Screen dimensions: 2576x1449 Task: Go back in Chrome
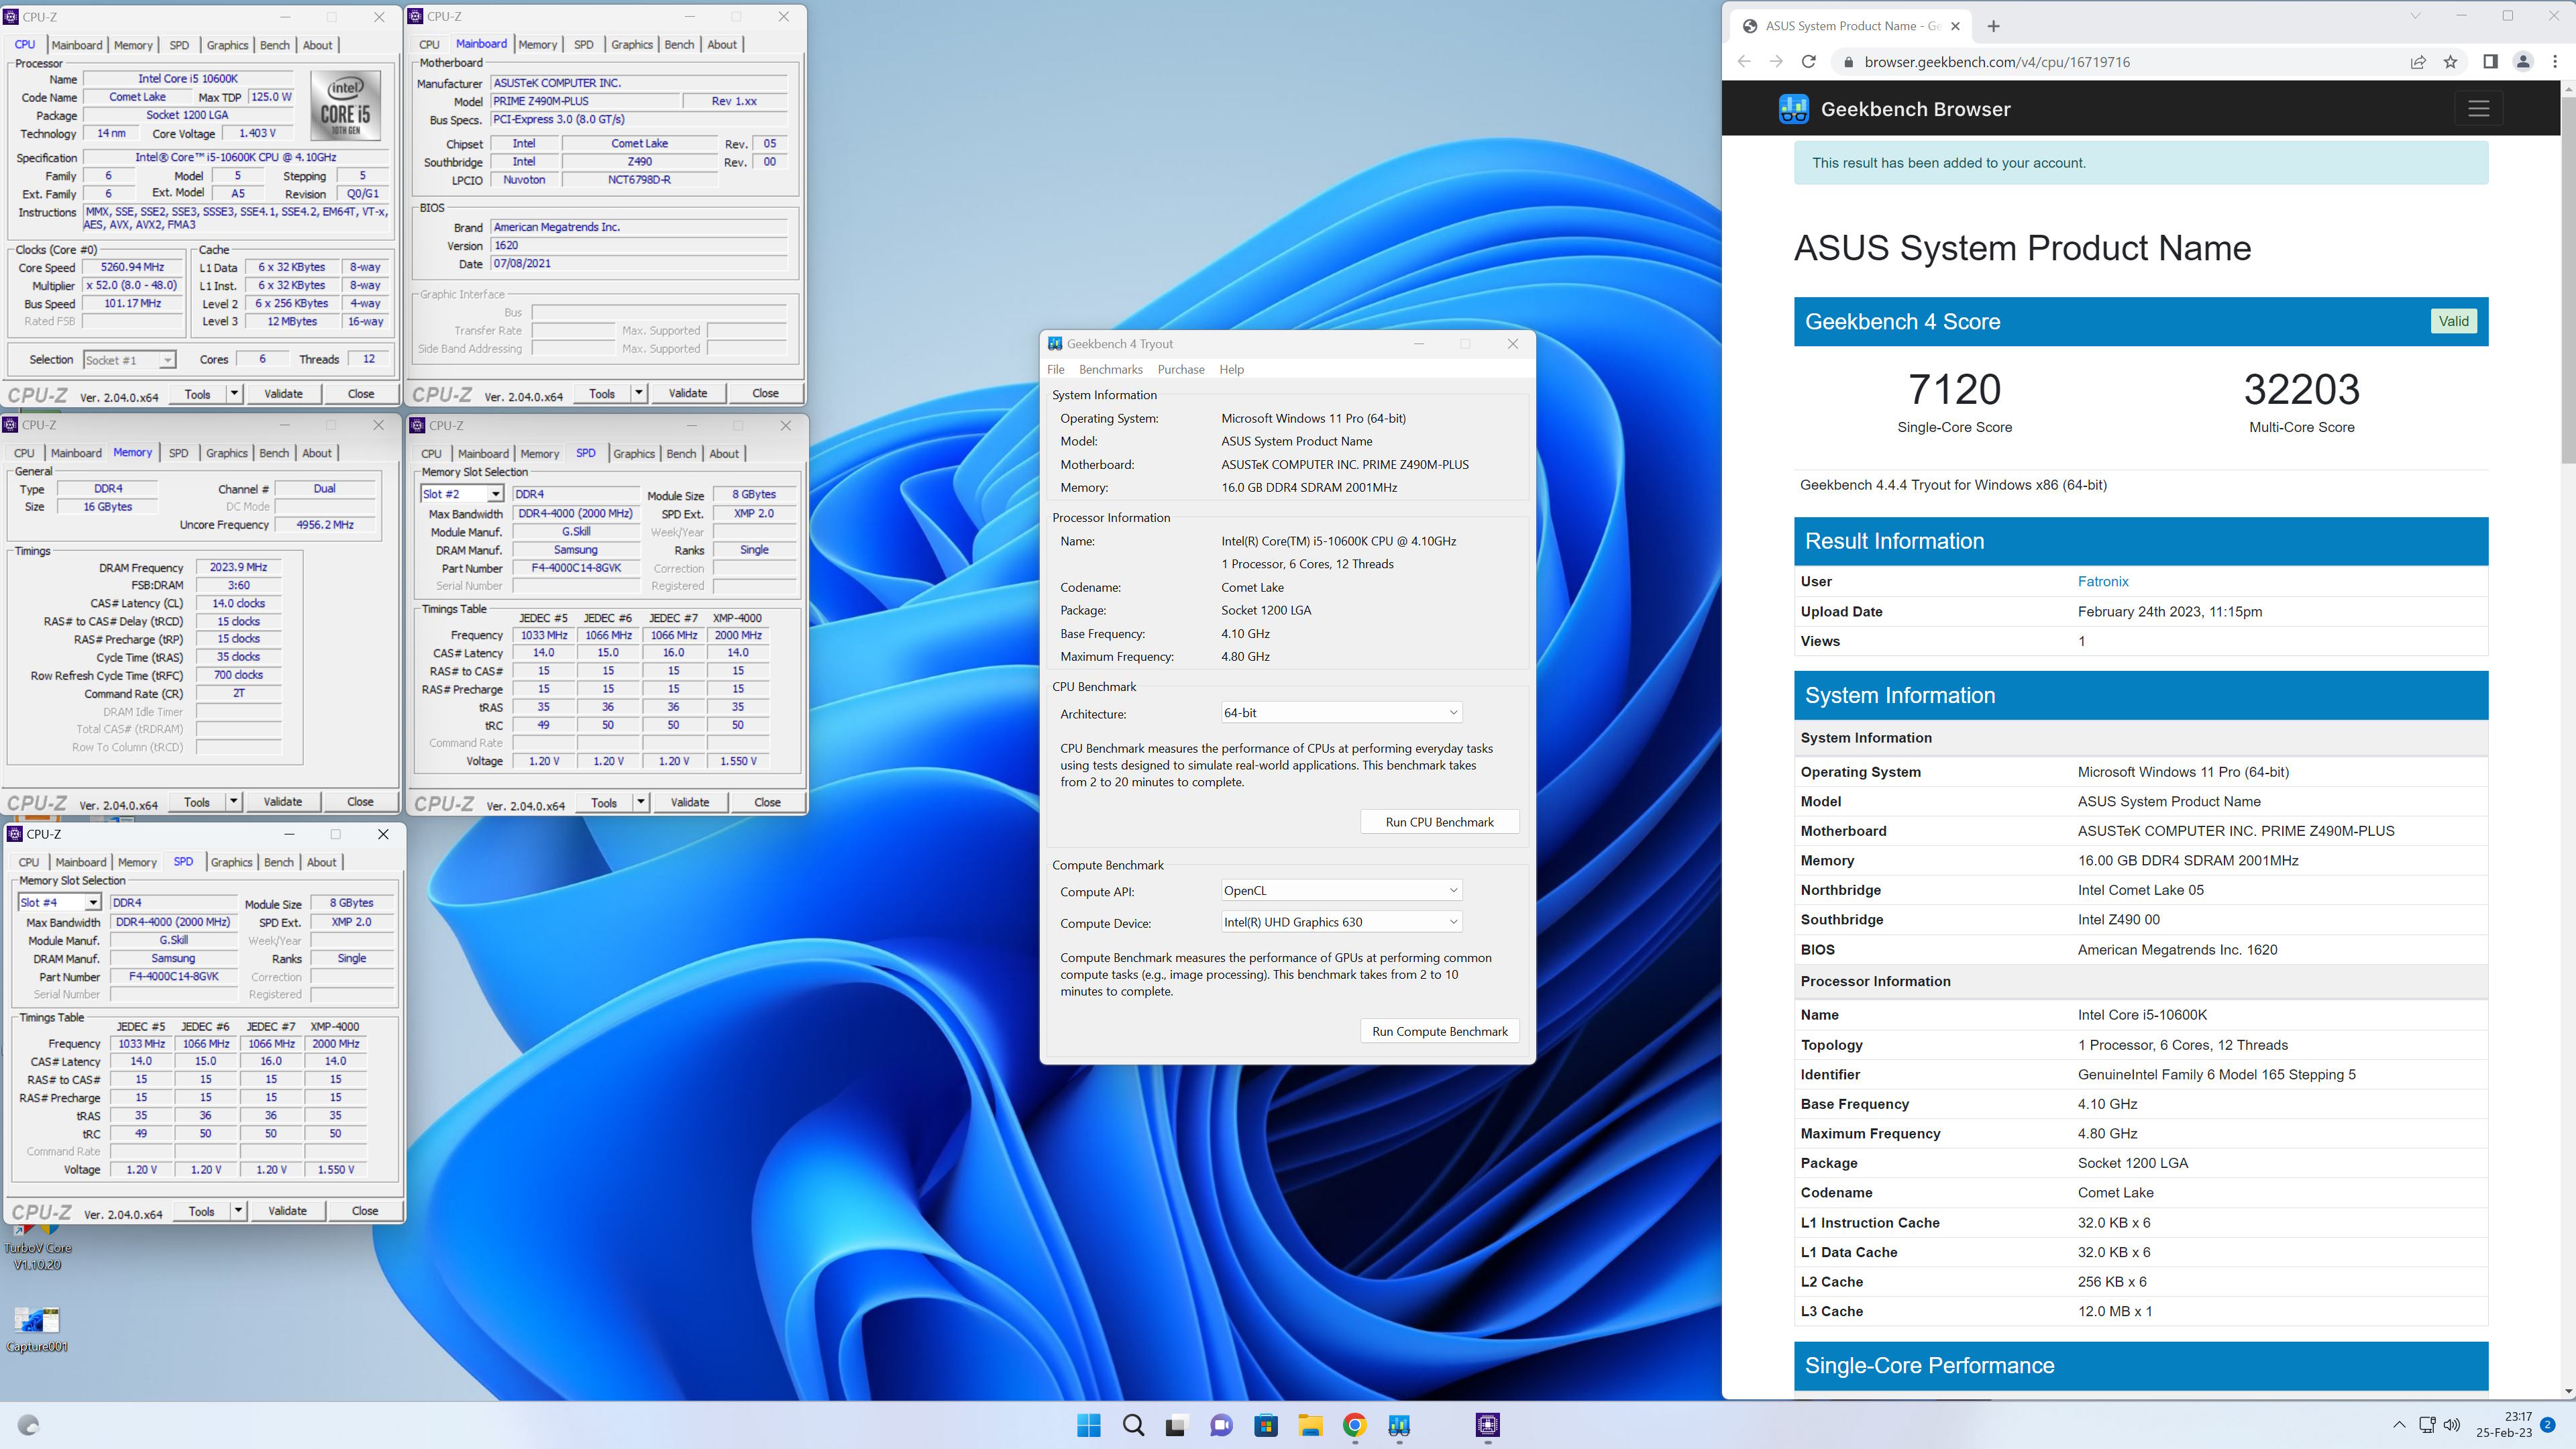1744,62
